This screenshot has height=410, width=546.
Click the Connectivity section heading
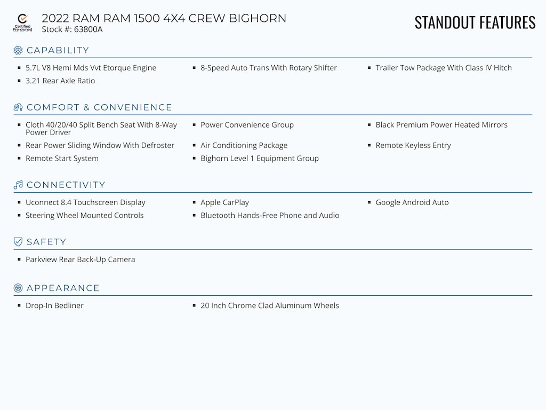click(66, 185)
